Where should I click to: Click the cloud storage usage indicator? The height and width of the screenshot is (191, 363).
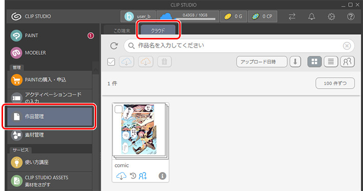coord(188,16)
